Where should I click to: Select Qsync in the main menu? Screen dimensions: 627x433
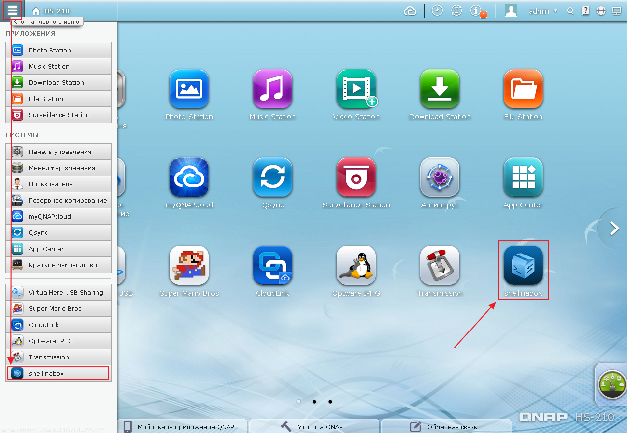(x=58, y=232)
